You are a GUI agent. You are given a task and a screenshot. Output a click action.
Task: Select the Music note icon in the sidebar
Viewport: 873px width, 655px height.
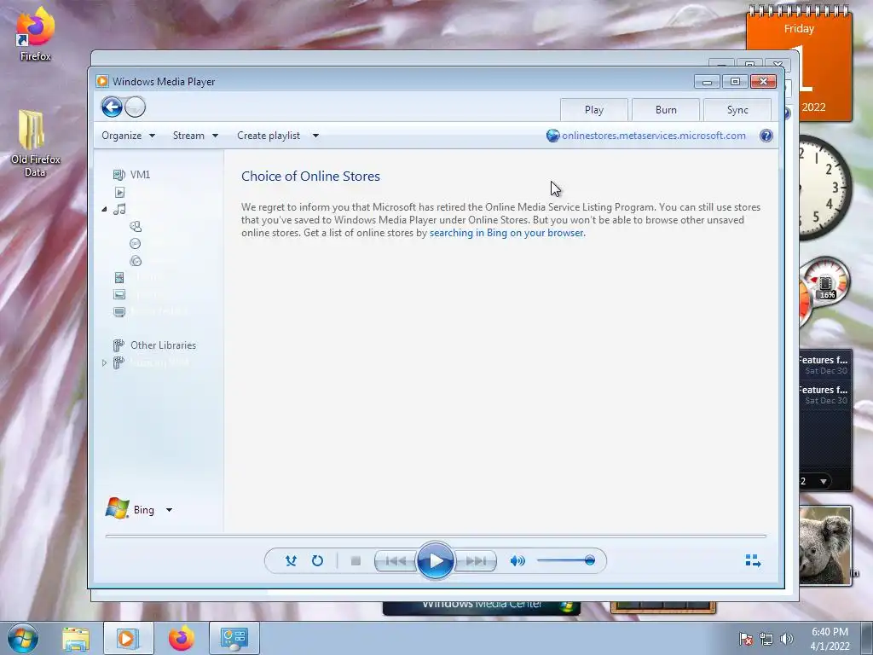(119, 210)
